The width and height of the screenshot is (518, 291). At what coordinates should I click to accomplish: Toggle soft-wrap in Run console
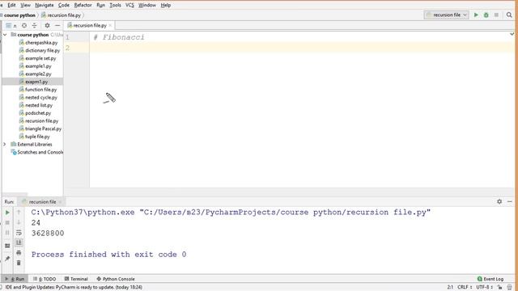pos(19,233)
